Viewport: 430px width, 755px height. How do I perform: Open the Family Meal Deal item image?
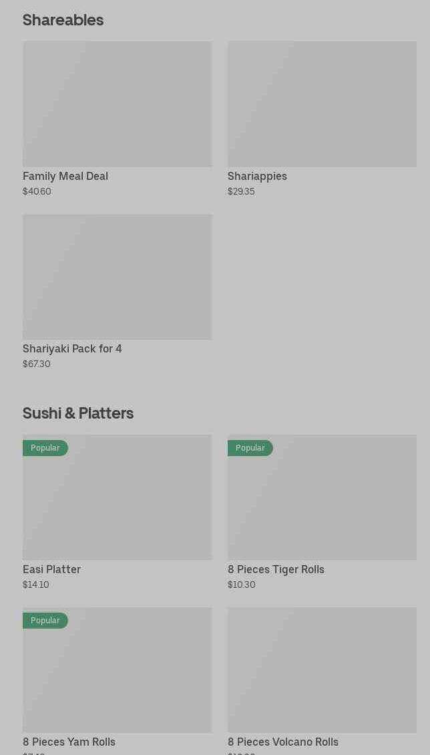[x=117, y=104]
